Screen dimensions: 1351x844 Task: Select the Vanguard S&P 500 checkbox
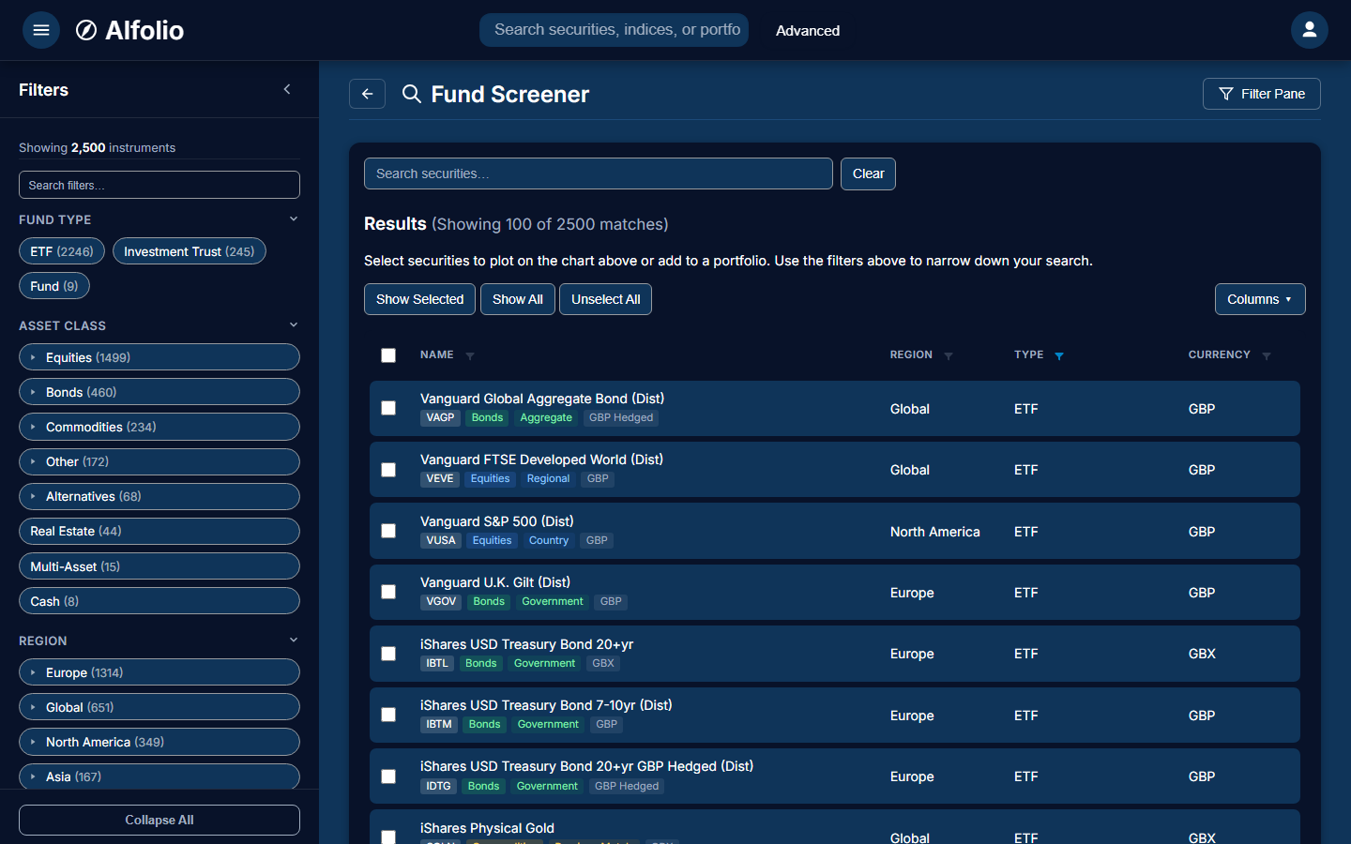(x=388, y=531)
